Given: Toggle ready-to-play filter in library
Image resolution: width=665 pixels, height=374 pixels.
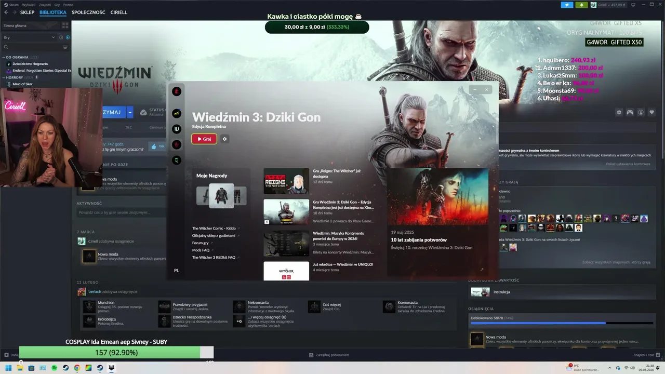Looking at the screenshot, I should [x=68, y=37].
